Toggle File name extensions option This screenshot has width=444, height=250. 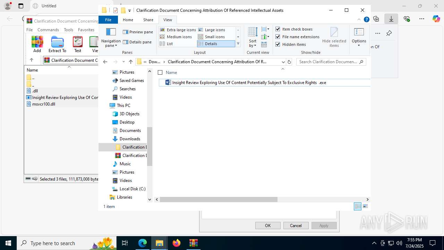[297, 37]
